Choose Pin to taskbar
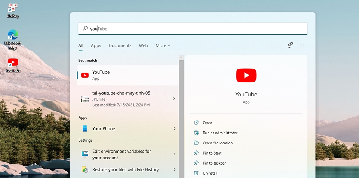359x178 pixels. [214, 163]
